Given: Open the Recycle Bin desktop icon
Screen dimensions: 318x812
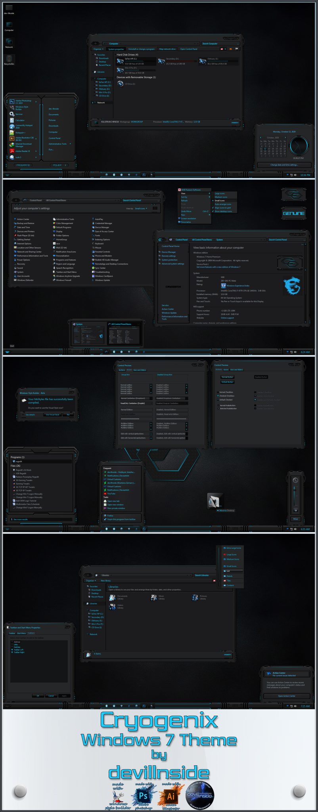Looking at the screenshot, I should 9,59.
